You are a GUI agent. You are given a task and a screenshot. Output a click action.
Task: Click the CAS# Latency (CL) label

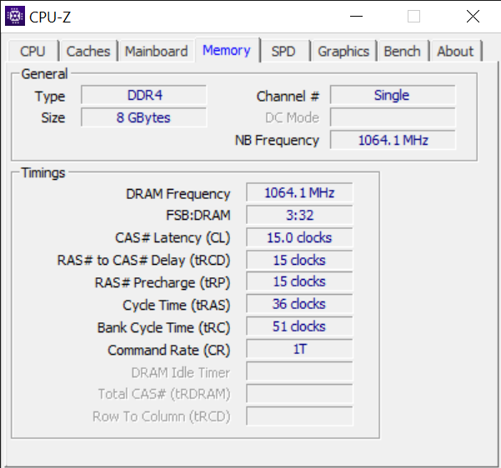(173, 238)
